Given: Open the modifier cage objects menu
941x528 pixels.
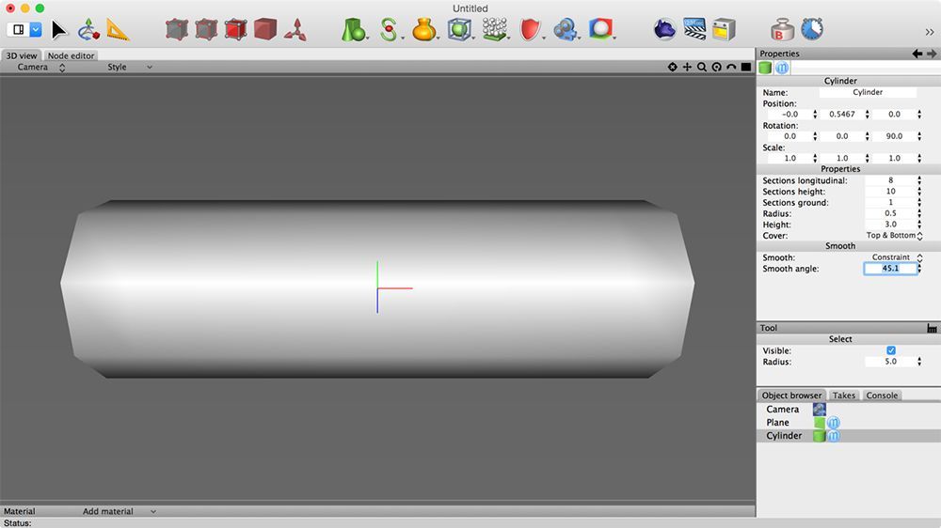Looking at the screenshot, I should coord(460,29).
